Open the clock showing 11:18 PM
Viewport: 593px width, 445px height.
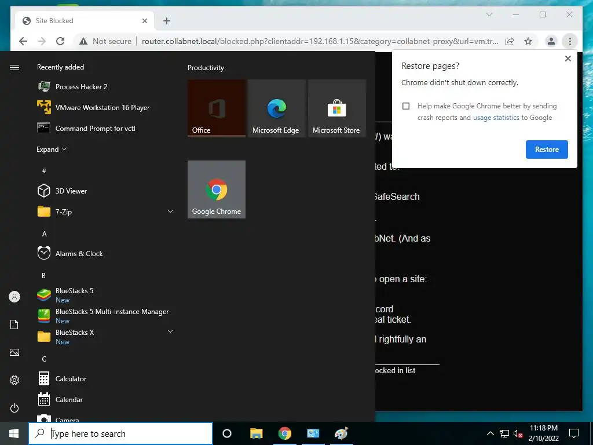tap(543, 433)
